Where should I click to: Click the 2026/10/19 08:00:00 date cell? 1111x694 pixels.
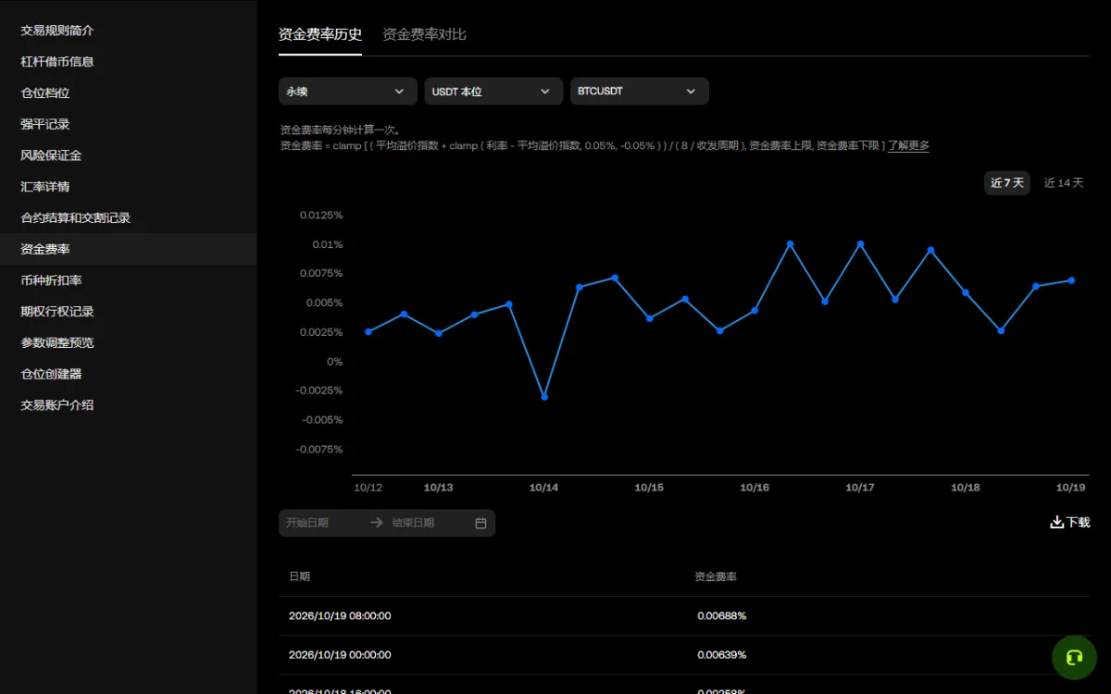(x=340, y=615)
